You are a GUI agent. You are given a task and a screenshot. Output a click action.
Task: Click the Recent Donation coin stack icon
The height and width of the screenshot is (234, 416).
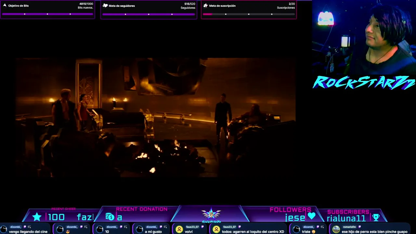(x=110, y=217)
